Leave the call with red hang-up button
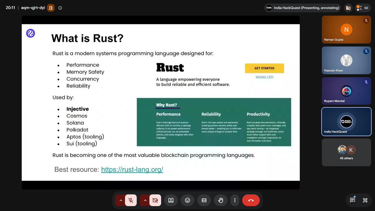This screenshot has width=375, height=211. (251, 200)
